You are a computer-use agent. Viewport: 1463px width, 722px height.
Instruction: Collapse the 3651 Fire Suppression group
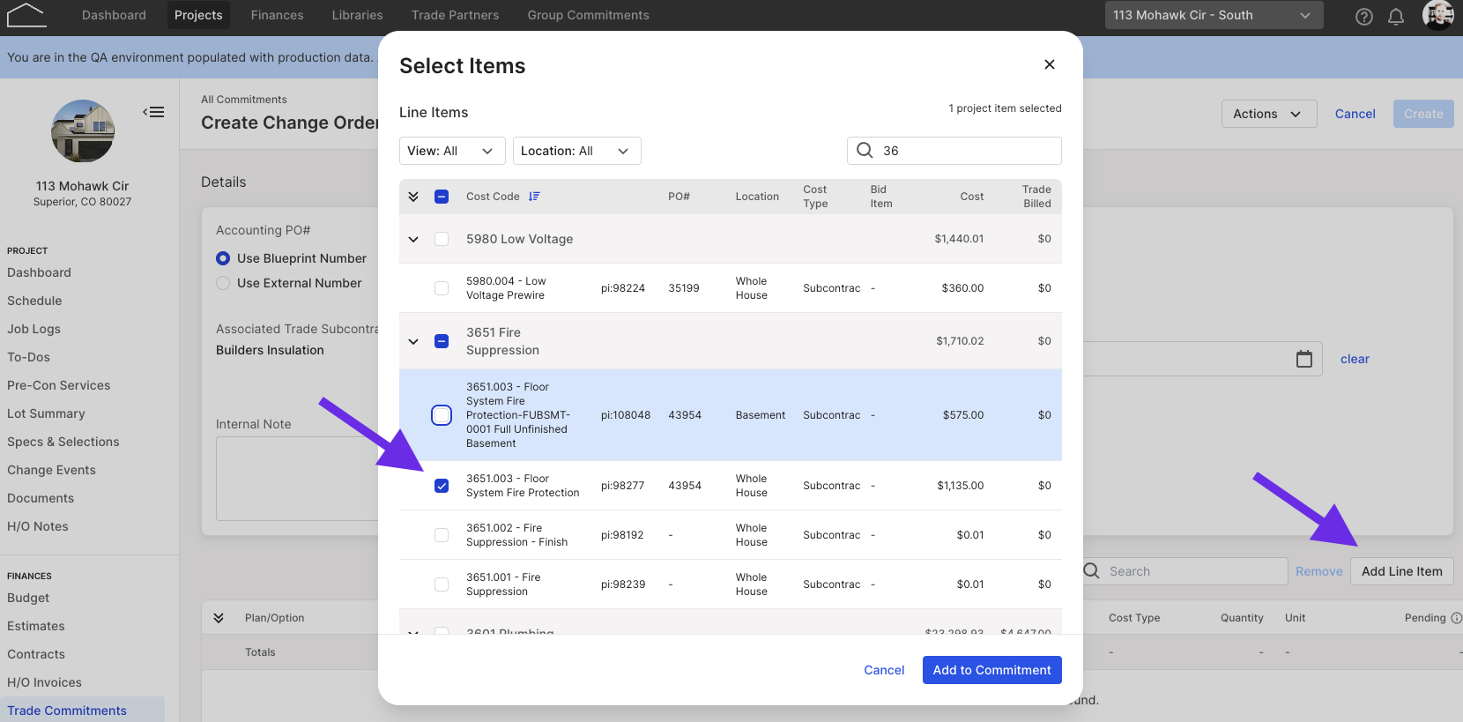[413, 341]
